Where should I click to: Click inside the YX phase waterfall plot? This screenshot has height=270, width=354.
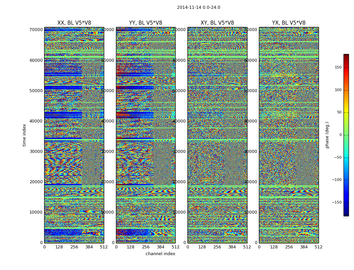[289, 135]
